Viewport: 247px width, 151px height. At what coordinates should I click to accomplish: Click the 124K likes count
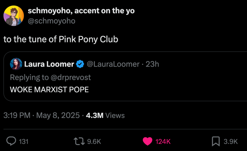(x=163, y=141)
